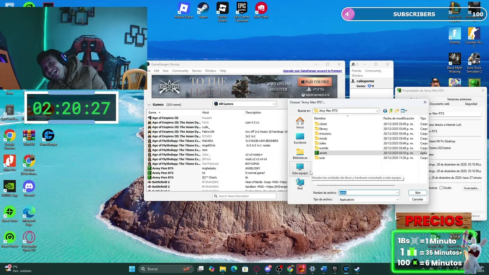Expand the Nombre de archivo dropdown arrow

pyautogui.click(x=397, y=193)
